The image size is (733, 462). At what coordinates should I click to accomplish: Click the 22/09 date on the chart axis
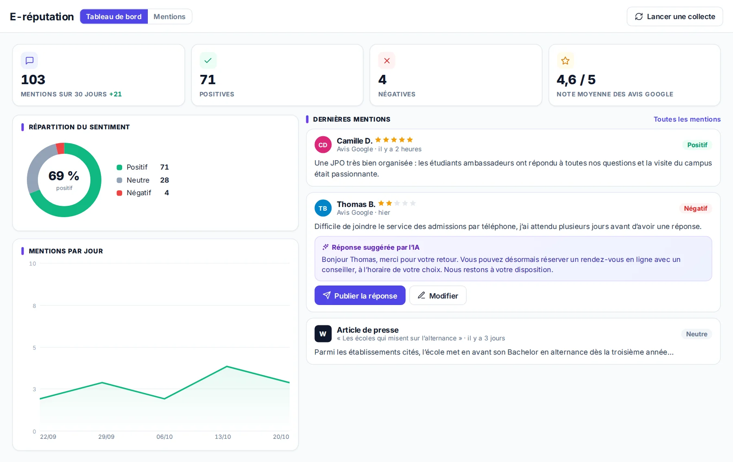(48, 437)
